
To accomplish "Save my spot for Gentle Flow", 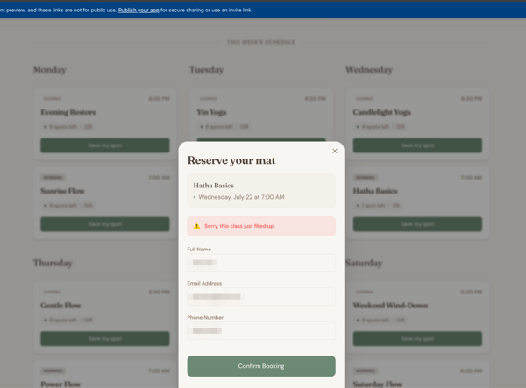I will pyautogui.click(x=105, y=339).
